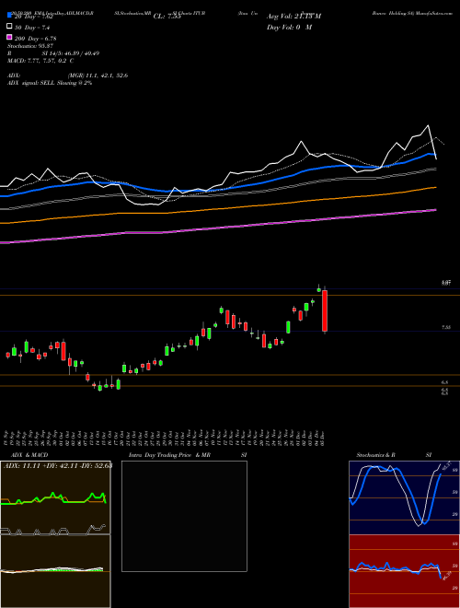Click the white 50 Day legend swatch
Viewport: 460px width, 608px height.
[9, 27]
